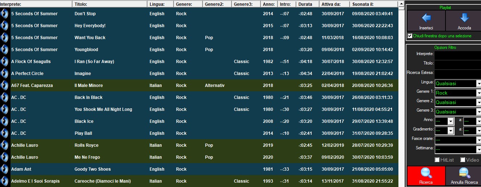
Task: Select the A Perfect Circle artist cell
Action: coord(27,74)
